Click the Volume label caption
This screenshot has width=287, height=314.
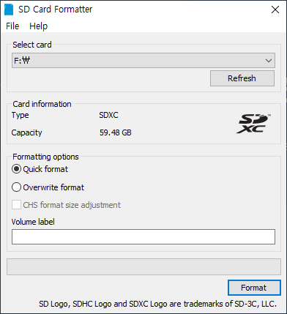(33, 222)
